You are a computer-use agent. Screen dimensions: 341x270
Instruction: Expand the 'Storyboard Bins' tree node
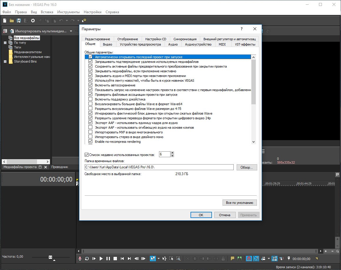[5, 61]
